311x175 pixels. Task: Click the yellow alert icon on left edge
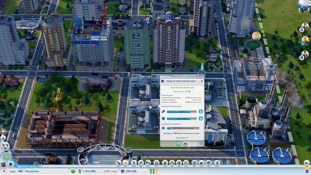(3, 131)
